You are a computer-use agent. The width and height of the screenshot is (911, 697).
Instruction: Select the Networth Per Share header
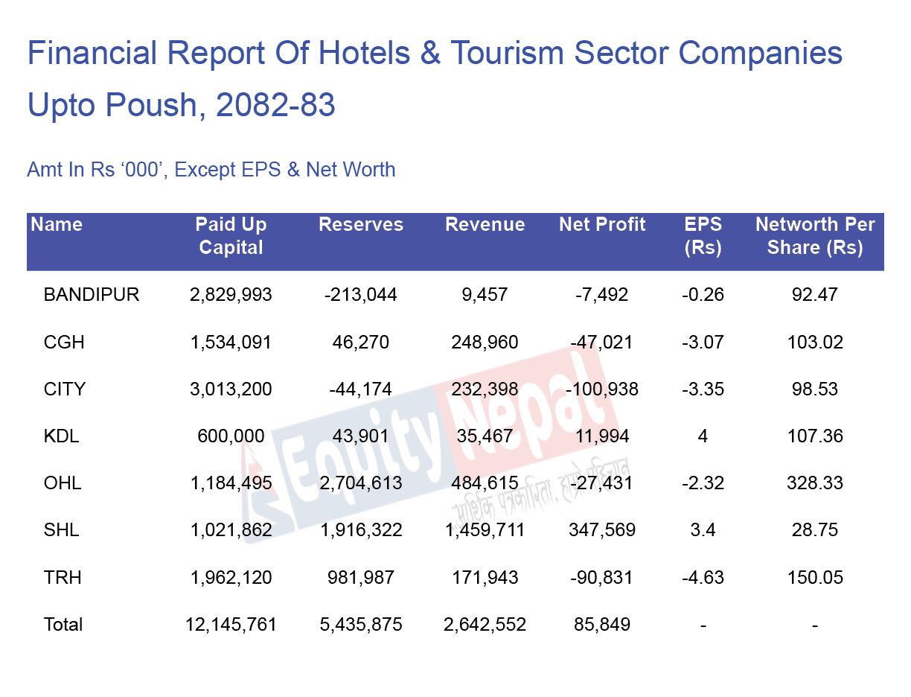[815, 236]
